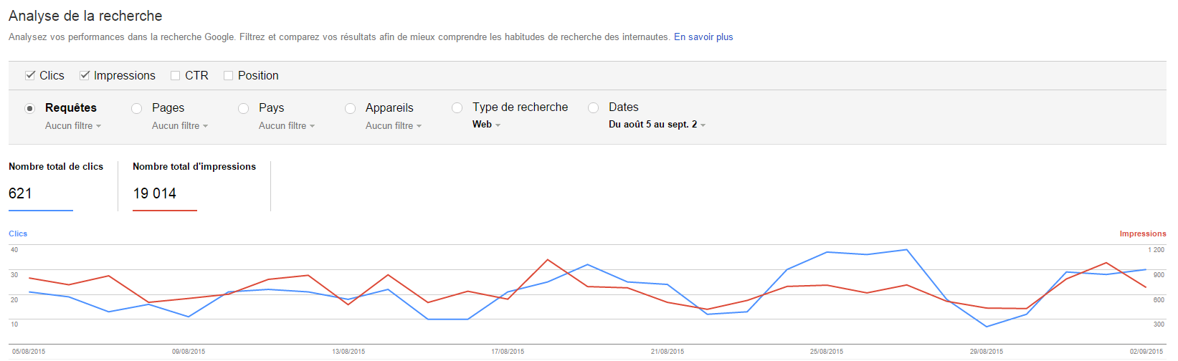The image size is (1178, 361).
Task: Click the Nombre total de clics card
Action: (x=56, y=186)
